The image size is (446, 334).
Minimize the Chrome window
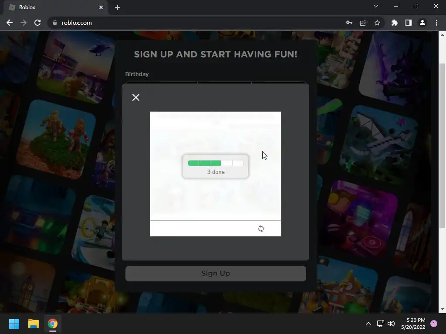click(395, 6)
